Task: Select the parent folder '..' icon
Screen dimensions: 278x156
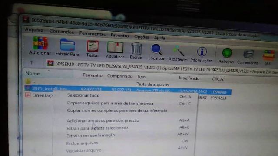Action: [x=28, y=81]
